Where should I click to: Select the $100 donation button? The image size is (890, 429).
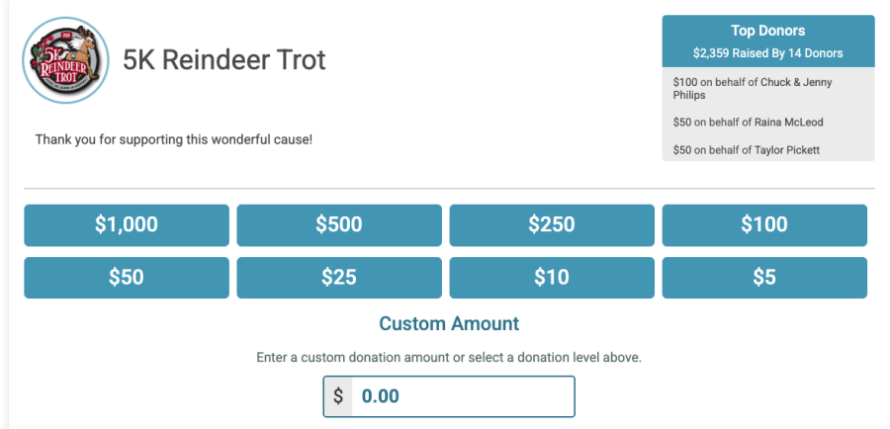(x=764, y=225)
